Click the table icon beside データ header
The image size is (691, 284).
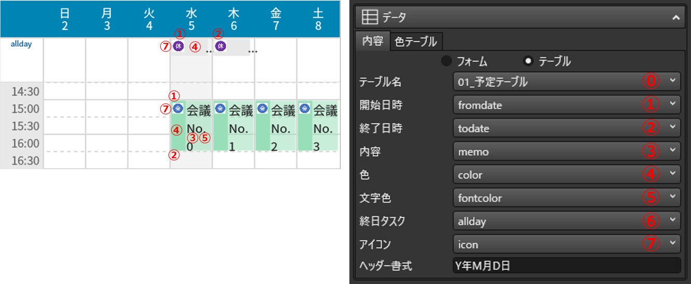pyautogui.click(x=370, y=18)
